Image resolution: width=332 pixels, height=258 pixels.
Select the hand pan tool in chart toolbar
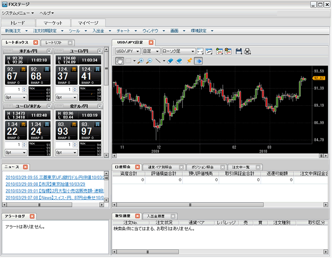click(120, 61)
